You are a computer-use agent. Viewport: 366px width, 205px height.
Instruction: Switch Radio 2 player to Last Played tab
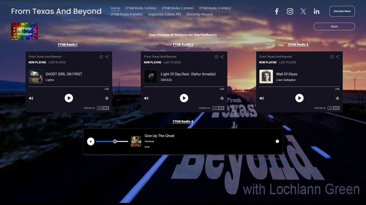(172, 62)
